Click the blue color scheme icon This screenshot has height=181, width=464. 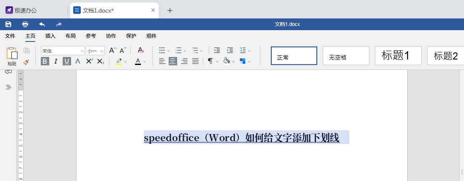pyautogui.click(x=243, y=61)
